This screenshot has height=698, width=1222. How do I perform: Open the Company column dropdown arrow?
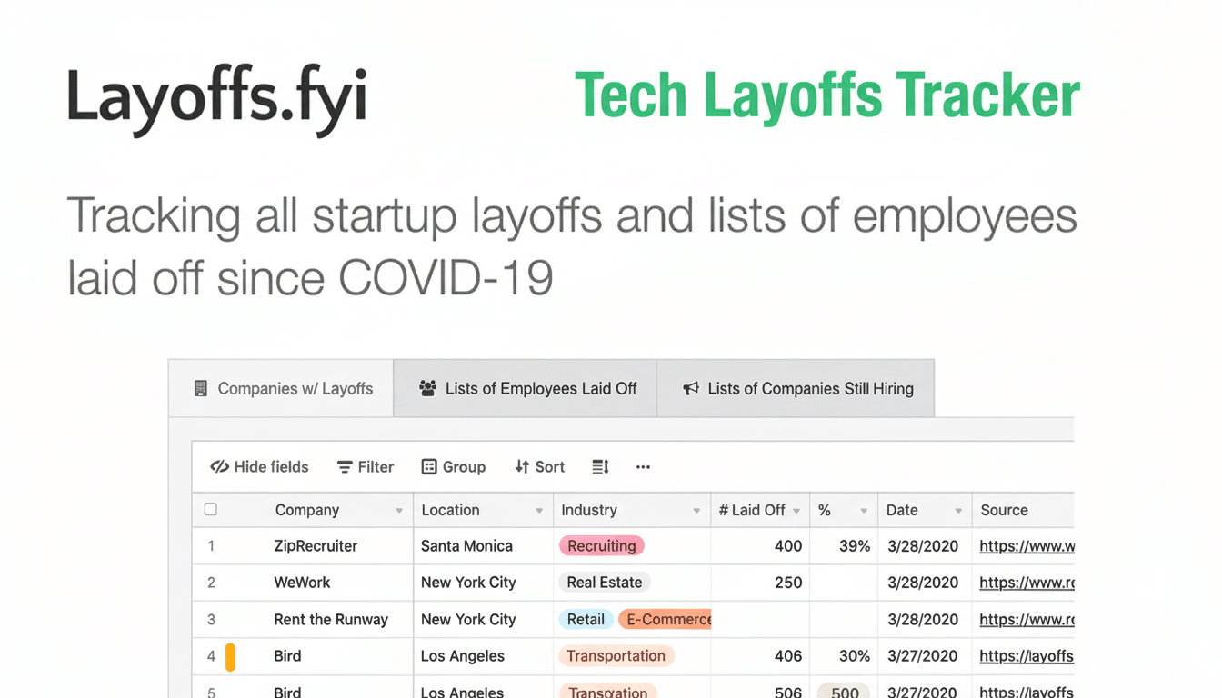click(400, 510)
